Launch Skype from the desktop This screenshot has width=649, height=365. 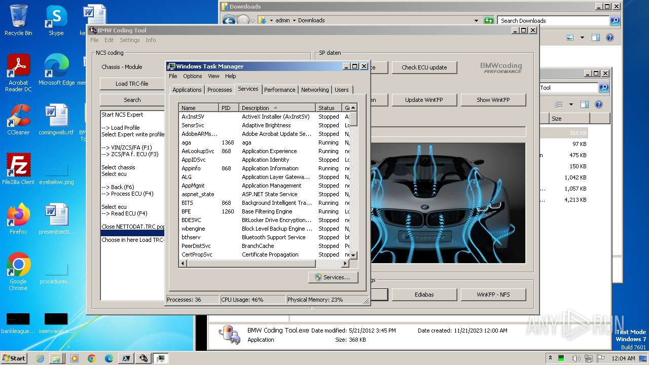point(56,20)
